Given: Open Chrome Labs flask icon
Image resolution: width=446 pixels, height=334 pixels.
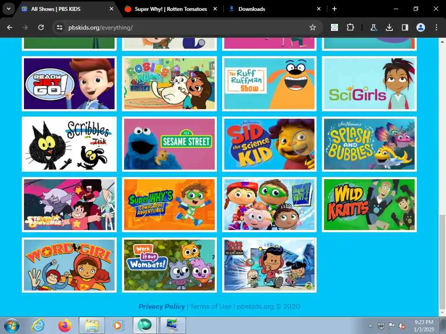Looking at the screenshot, I should tap(373, 27).
